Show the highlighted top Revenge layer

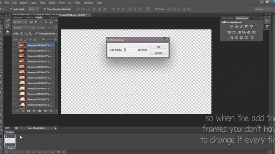[x=15, y=45]
